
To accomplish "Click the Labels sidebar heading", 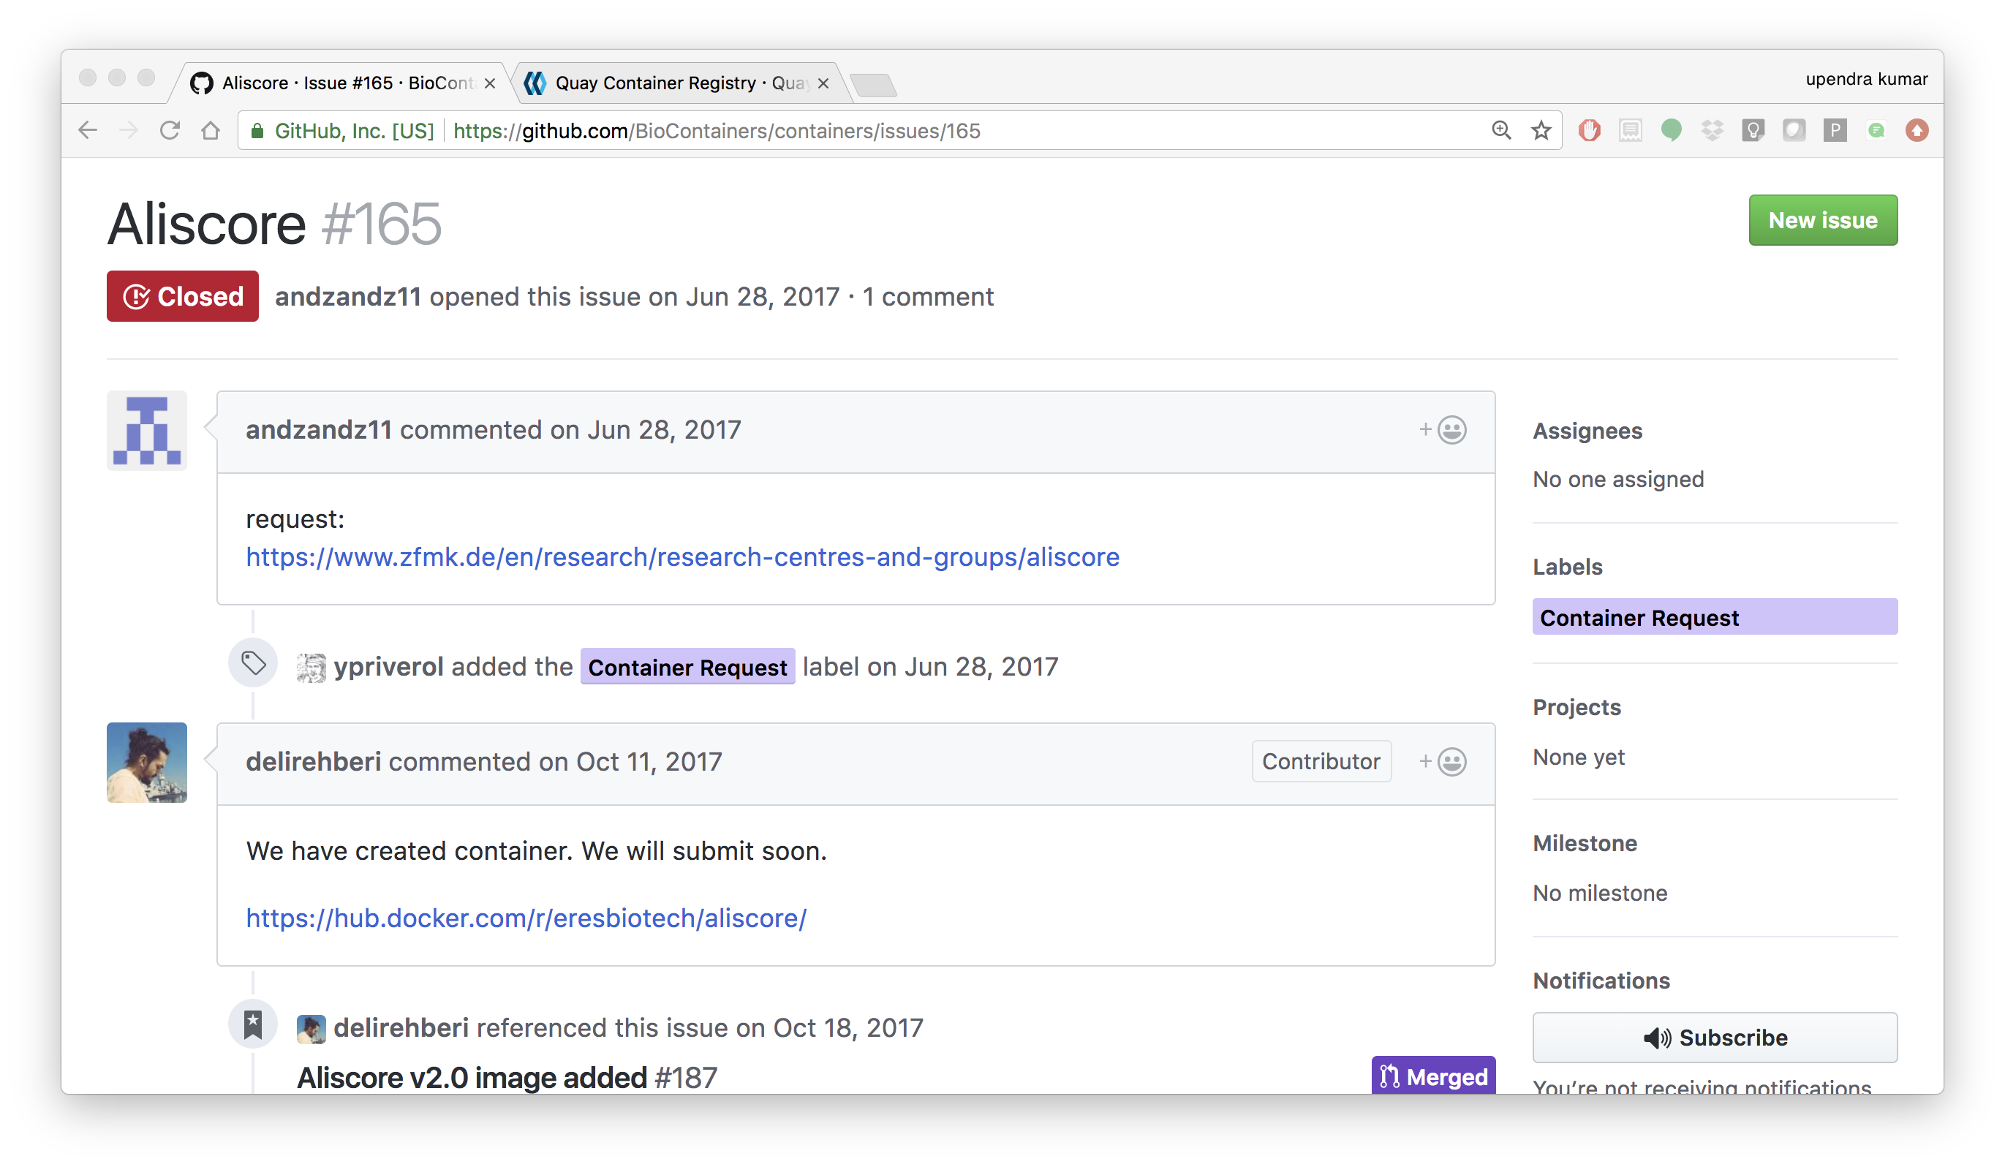I will click(x=1568, y=567).
